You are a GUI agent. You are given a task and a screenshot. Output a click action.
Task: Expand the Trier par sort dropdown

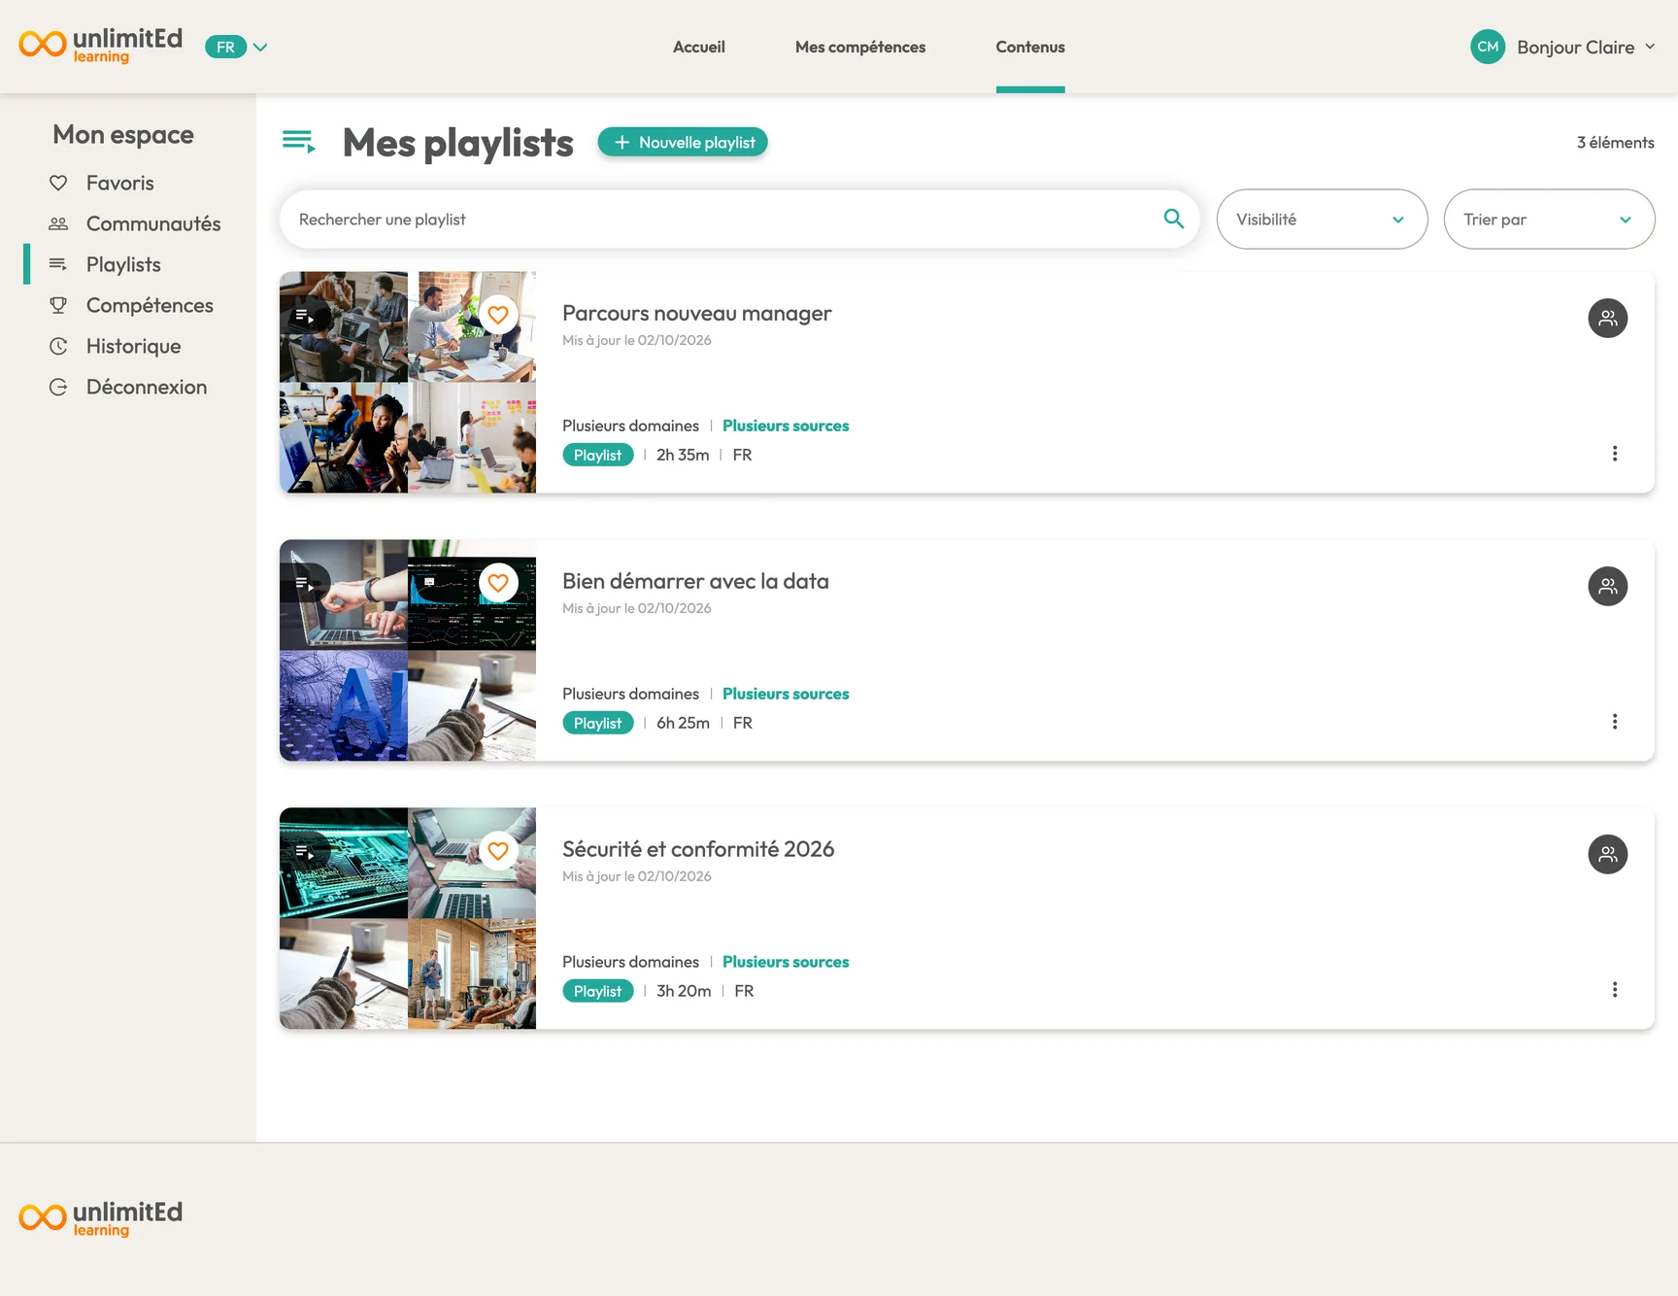click(1549, 220)
